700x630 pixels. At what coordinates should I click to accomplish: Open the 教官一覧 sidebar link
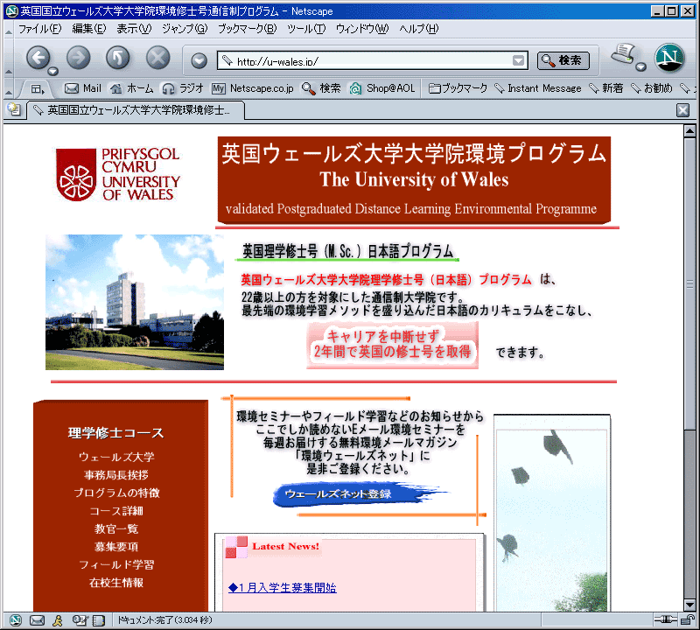(x=116, y=528)
